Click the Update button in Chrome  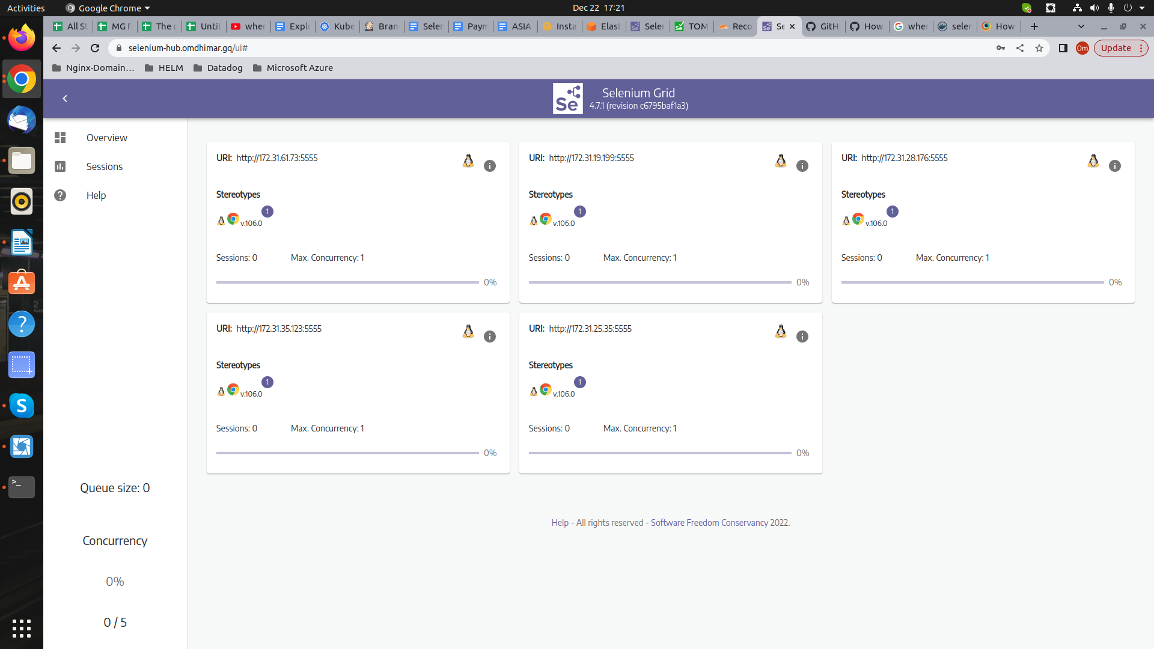coord(1116,48)
